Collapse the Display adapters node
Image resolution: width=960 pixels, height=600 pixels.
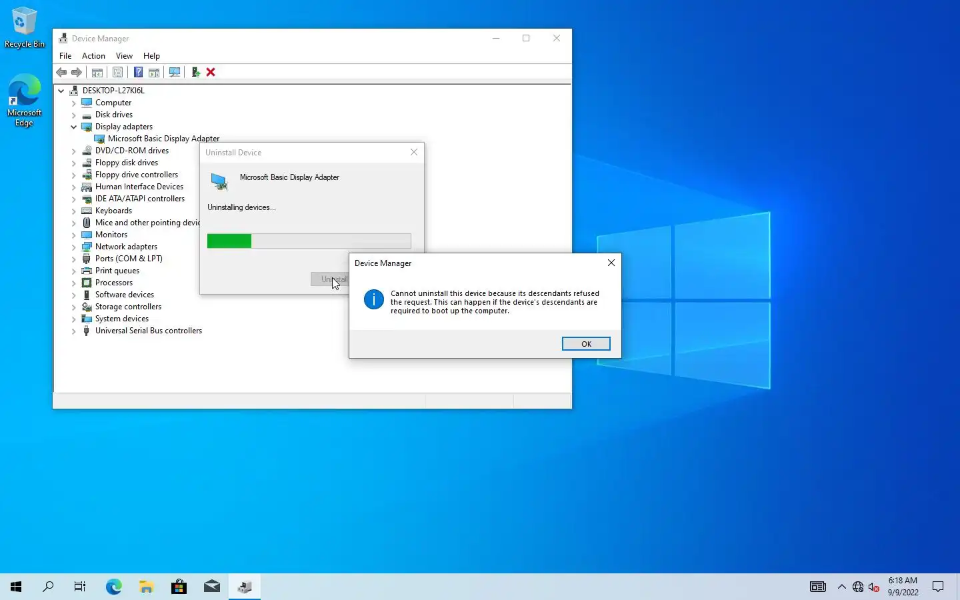click(x=73, y=127)
